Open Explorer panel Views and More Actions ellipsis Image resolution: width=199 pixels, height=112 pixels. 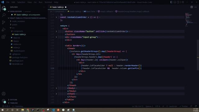tap(44, 7)
